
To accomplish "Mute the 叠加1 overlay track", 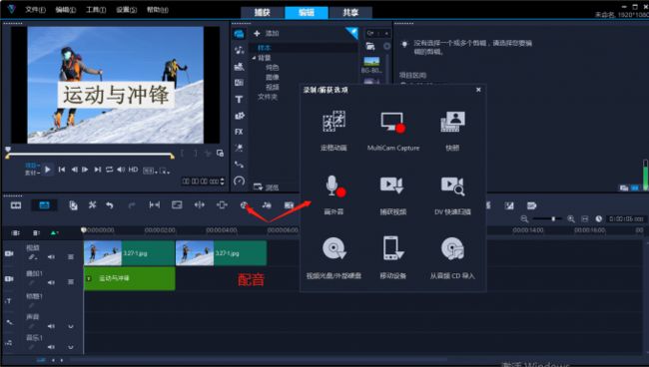I will pos(51,282).
